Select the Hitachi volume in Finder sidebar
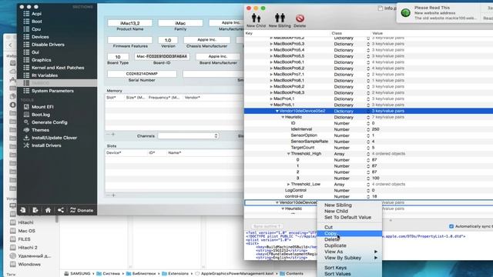 pos(25,222)
